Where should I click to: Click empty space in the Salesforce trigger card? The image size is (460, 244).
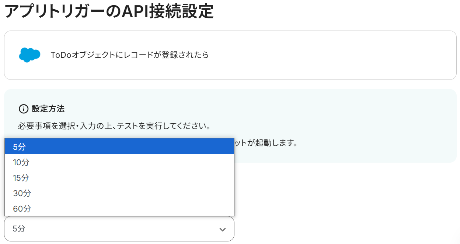332,55
